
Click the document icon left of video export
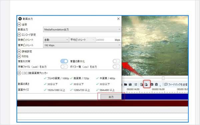[x=141, y=84]
